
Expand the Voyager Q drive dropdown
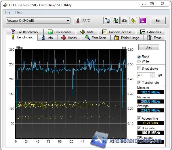(38, 21)
